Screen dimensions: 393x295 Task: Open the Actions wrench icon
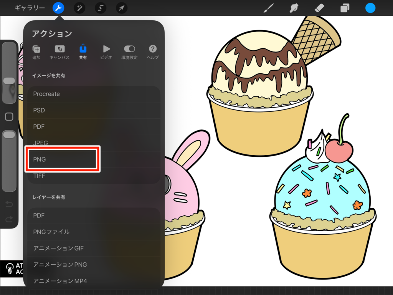pyautogui.click(x=58, y=8)
